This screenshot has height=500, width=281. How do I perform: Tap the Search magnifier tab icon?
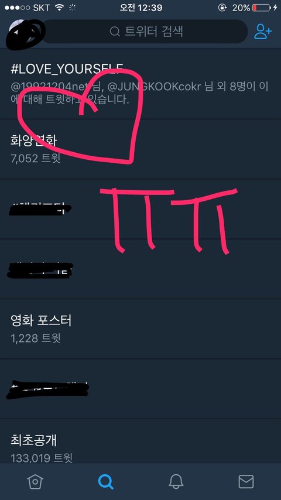click(105, 481)
